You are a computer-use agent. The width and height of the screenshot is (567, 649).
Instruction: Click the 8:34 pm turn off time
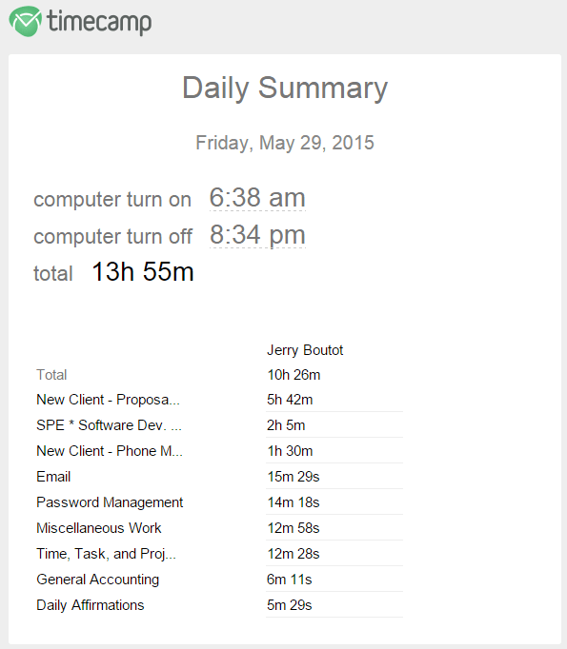tap(257, 235)
